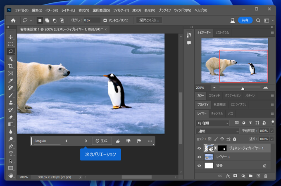This screenshot has width=281, height=186.
Task: Open the 種類 layer filter dropdown
Action: (x=213, y=123)
